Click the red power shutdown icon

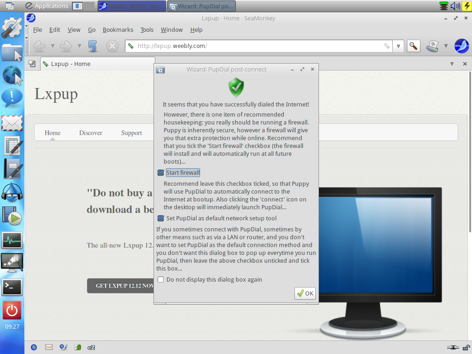(12, 310)
